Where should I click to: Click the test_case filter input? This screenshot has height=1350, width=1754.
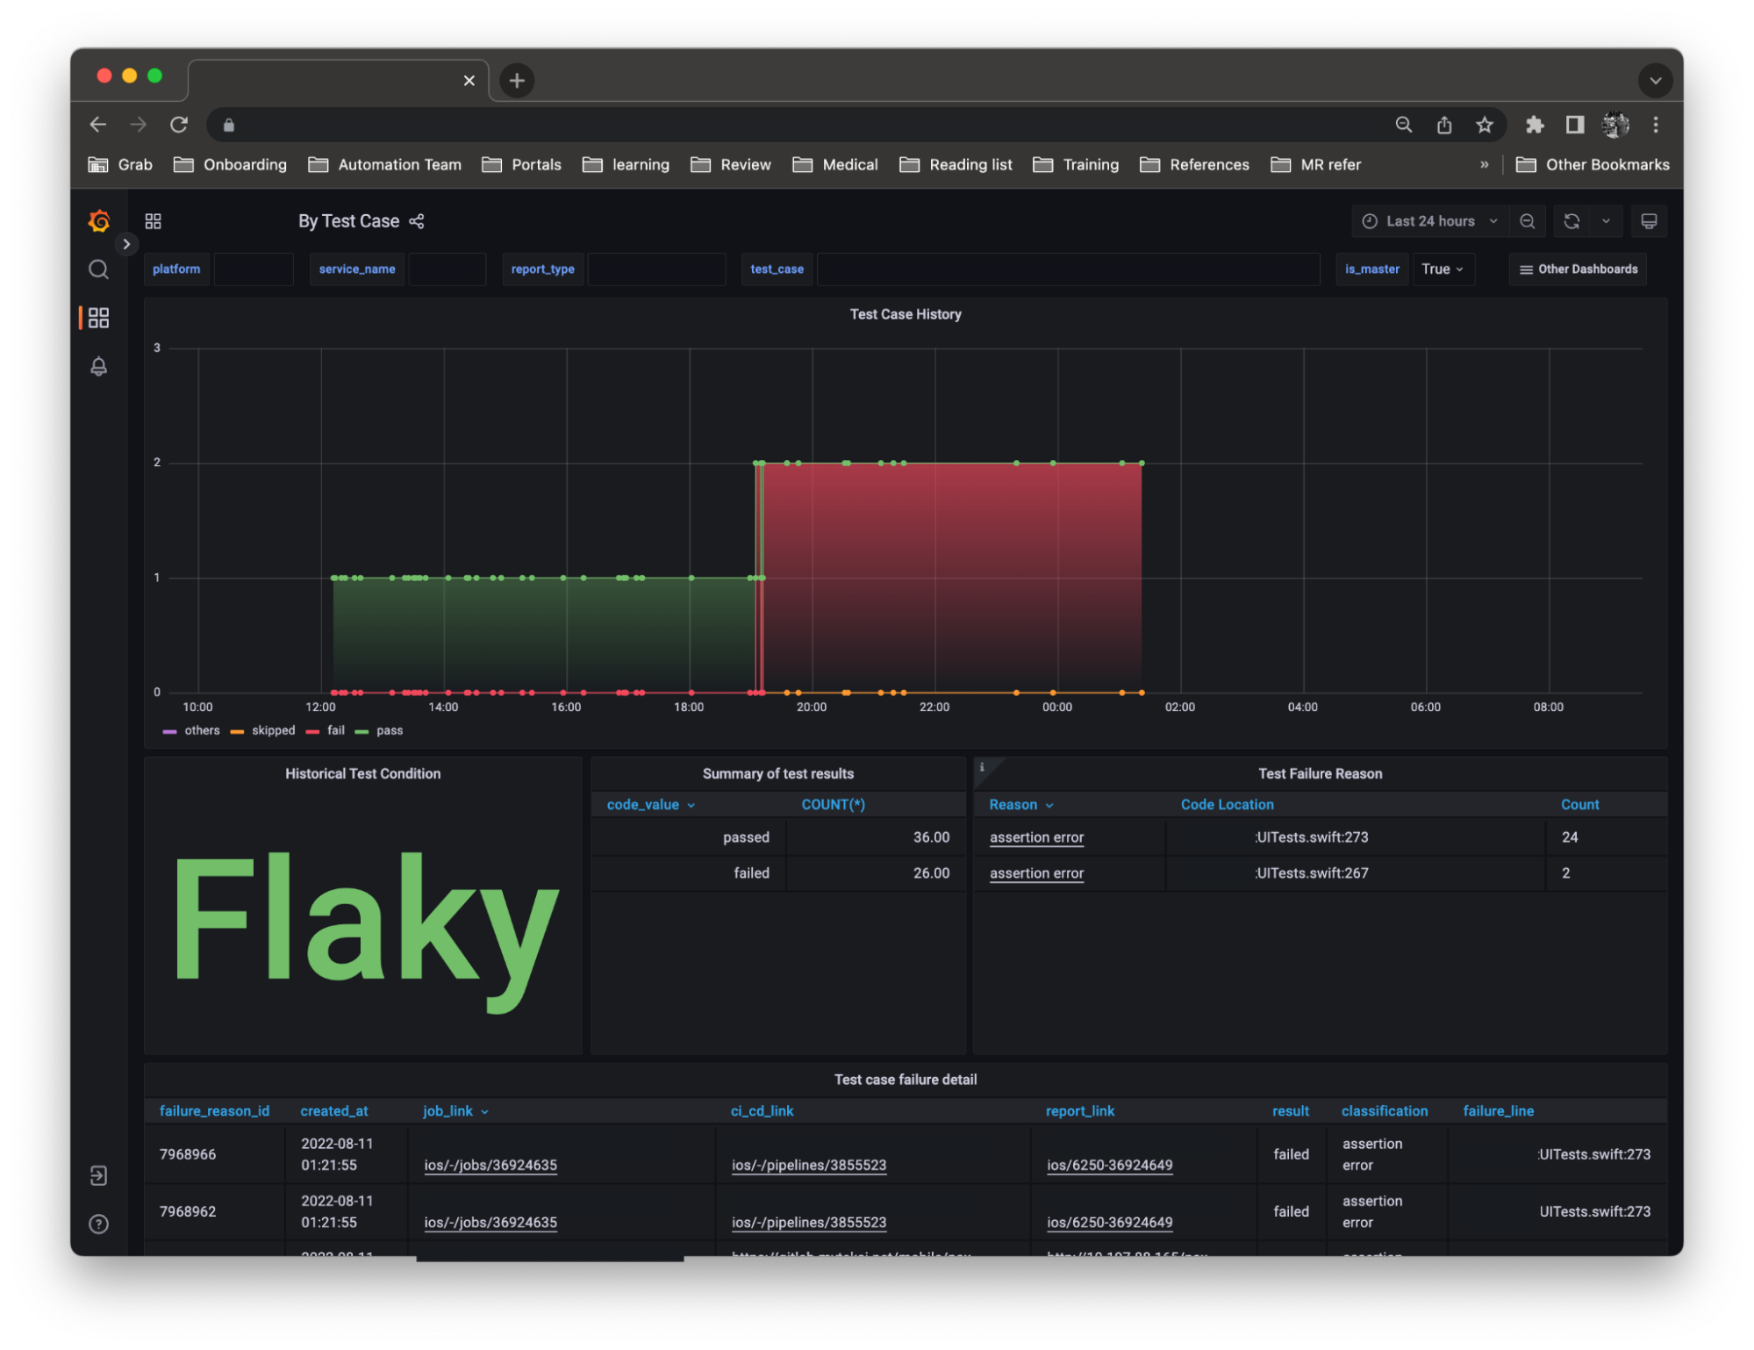point(1068,269)
